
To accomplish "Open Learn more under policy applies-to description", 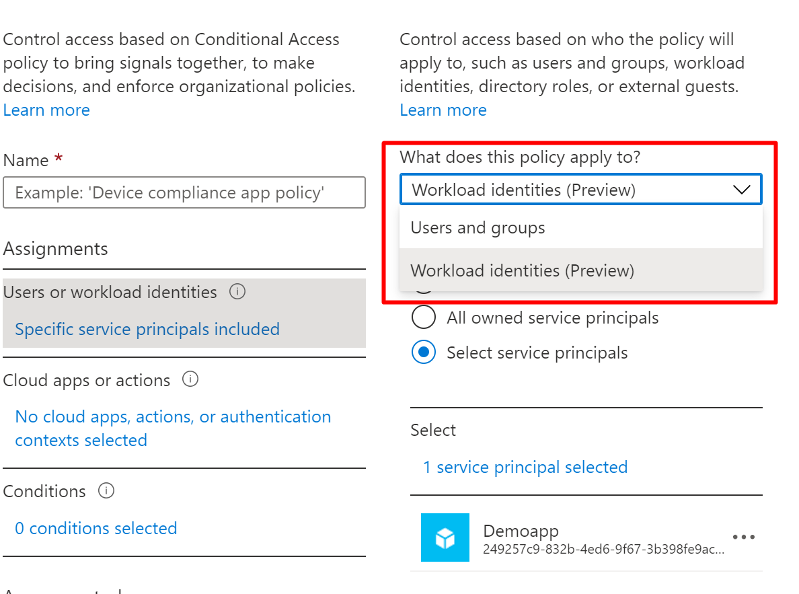I will click(443, 110).
